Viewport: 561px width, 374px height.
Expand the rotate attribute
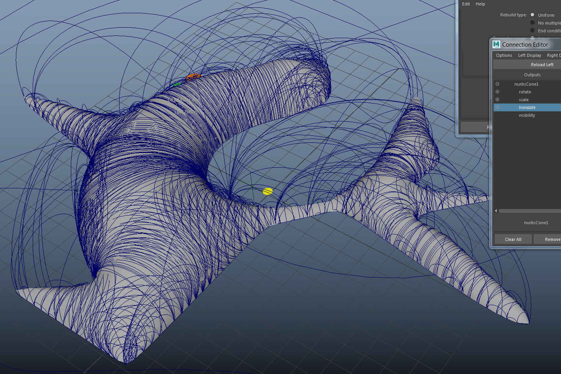497,92
